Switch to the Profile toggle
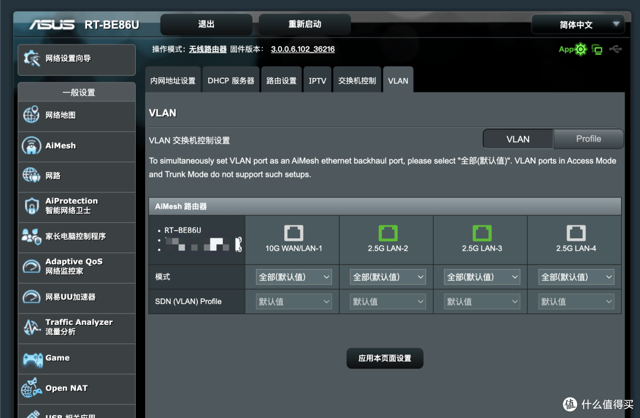640x418 pixels. click(x=588, y=139)
